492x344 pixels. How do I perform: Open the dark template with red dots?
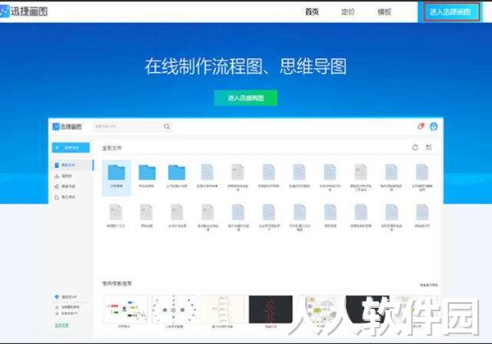(x=271, y=309)
